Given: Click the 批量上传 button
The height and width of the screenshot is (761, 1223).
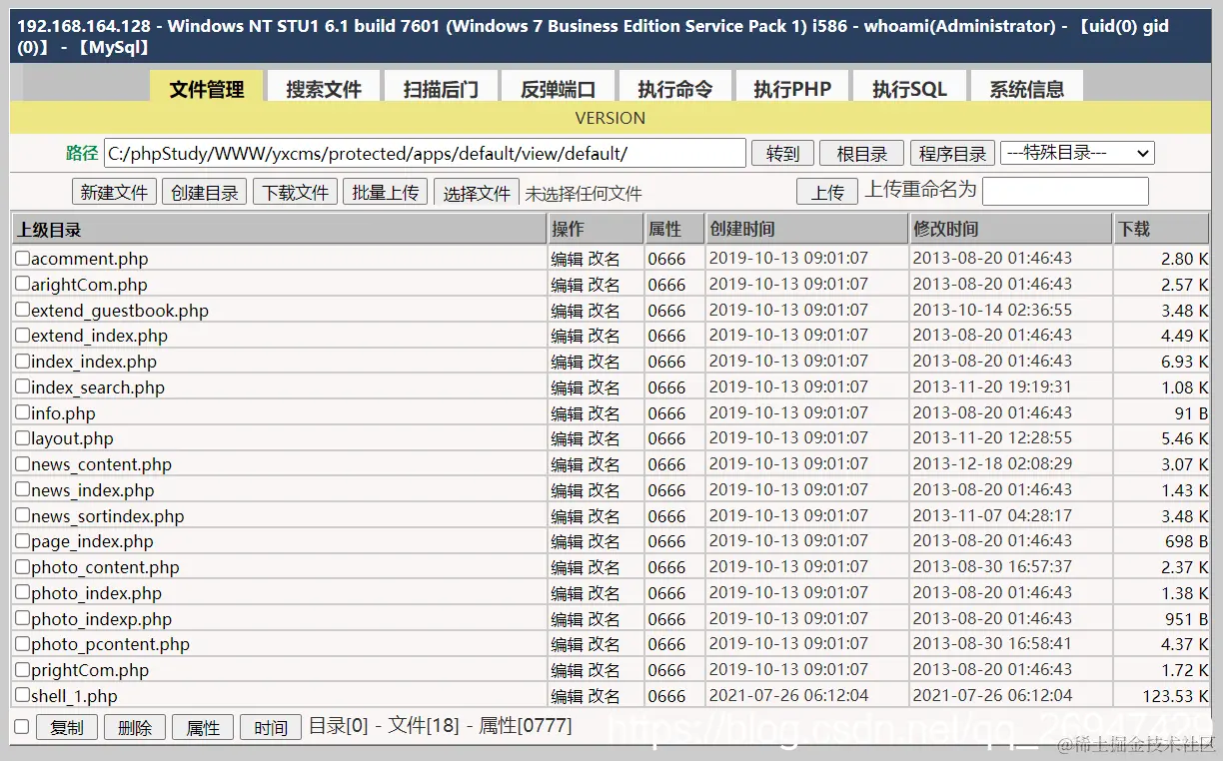Looking at the screenshot, I should pyautogui.click(x=386, y=192).
